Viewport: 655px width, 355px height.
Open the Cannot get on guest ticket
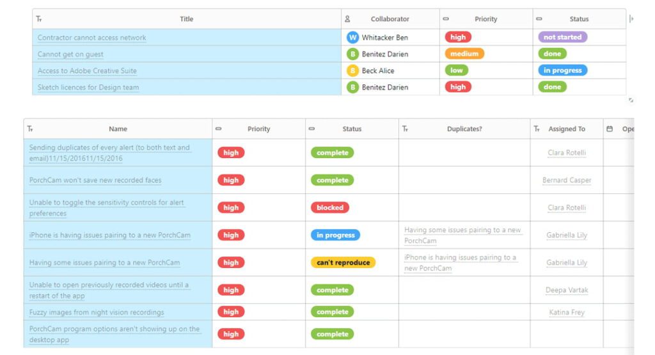(70, 54)
